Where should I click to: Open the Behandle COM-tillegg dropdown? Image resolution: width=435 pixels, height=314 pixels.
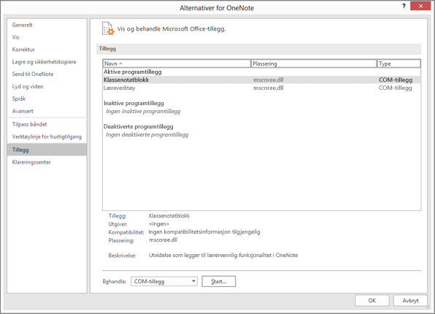coord(164,281)
